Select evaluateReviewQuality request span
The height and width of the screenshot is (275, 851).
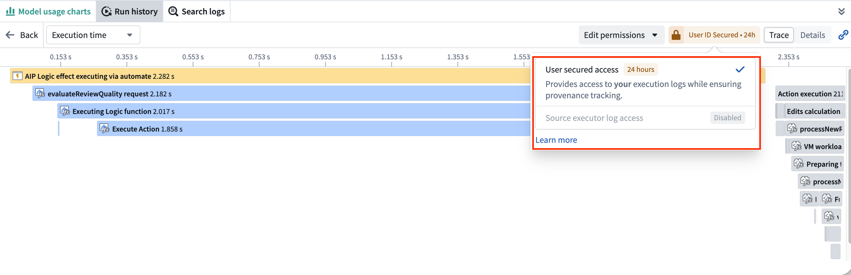[x=281, y=94]
